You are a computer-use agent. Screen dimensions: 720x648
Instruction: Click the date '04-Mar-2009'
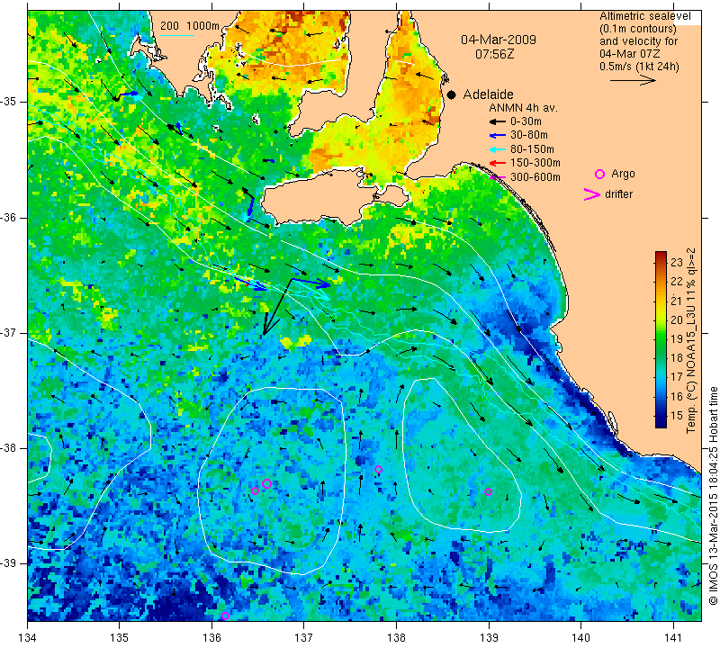(x=499, y=40)
